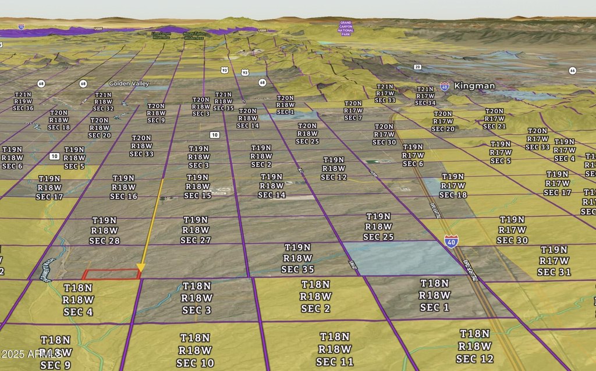Click the Kingman city label
Image resolution: width=596 pixels, height=371 pixels.
[x=474, y=86]
